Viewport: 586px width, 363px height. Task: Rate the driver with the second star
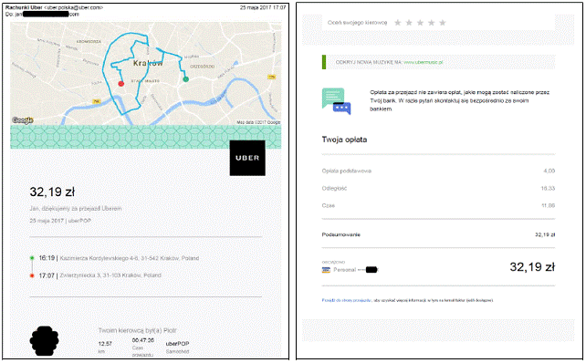point(409,23)
